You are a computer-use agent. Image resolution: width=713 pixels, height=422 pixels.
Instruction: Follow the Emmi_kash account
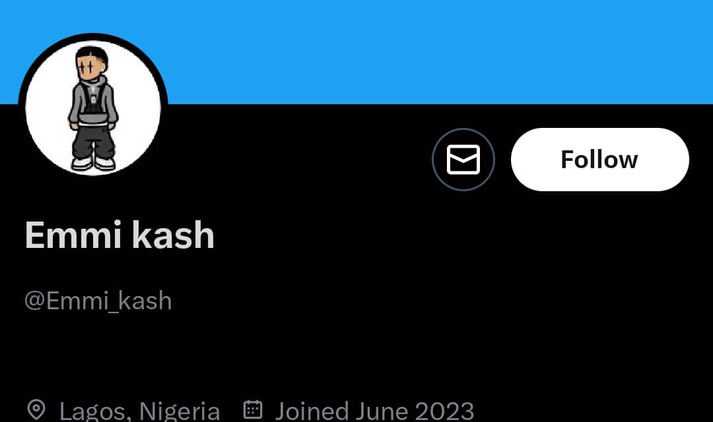click(x=599, y=160)
